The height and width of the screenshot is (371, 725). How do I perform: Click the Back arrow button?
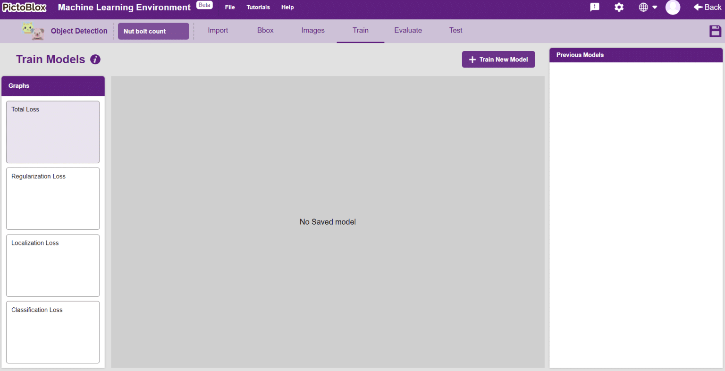707,7
